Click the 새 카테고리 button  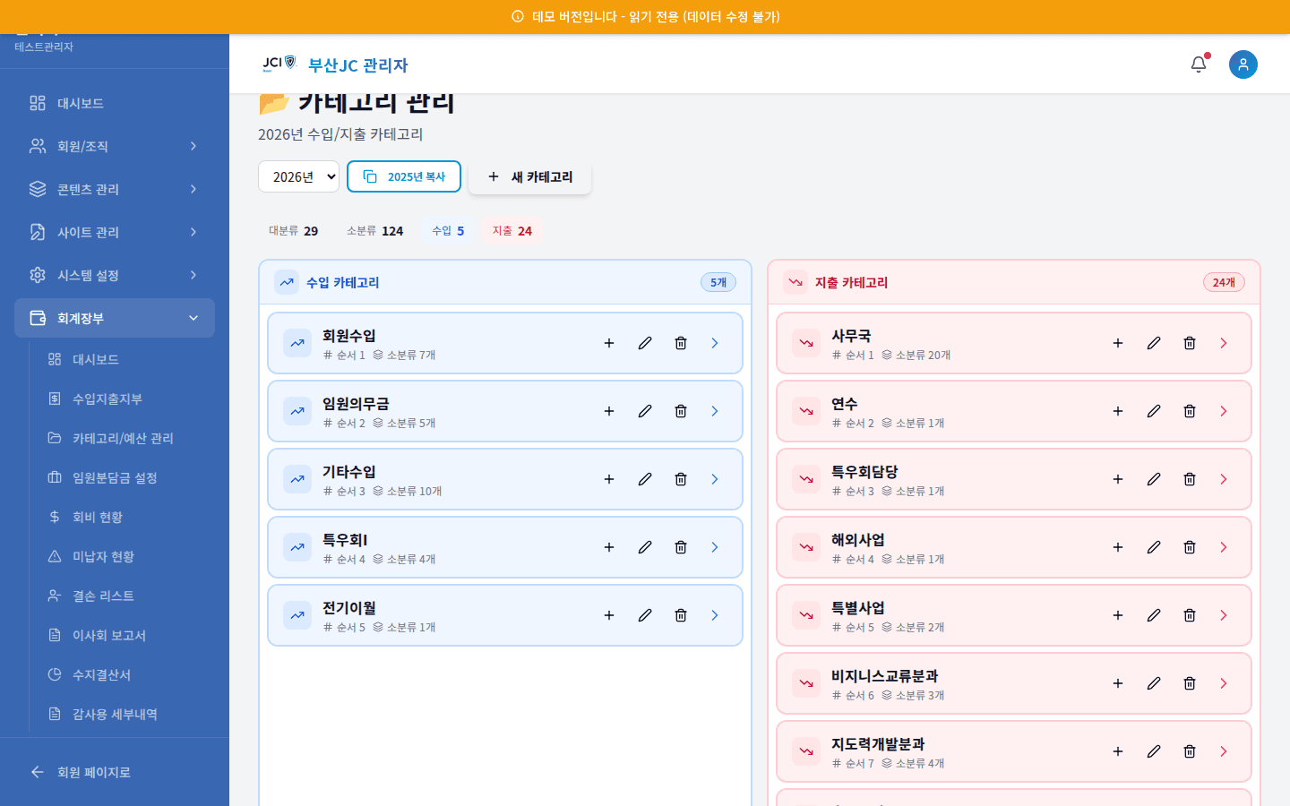pyautogui.click(x=529, y=176)
